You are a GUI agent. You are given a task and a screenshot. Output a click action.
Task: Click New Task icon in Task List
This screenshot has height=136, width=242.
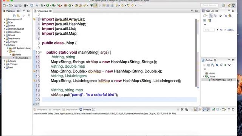205,16
